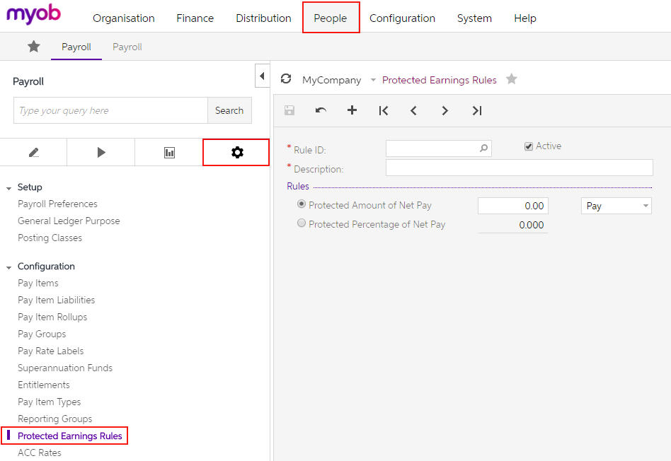Collapse the Setup tree section

[8, 188]
